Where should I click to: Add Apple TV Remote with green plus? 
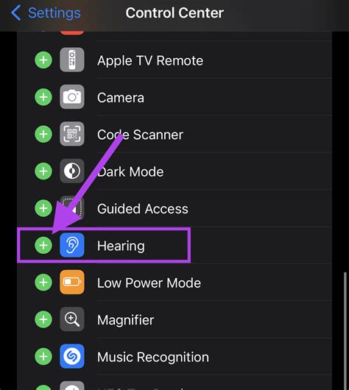(x=43, y=60)
